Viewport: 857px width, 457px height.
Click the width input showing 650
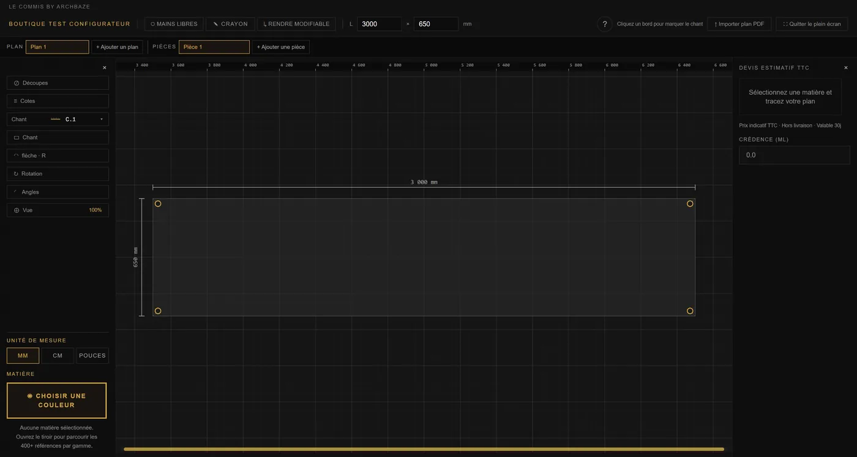pos(436,24)
